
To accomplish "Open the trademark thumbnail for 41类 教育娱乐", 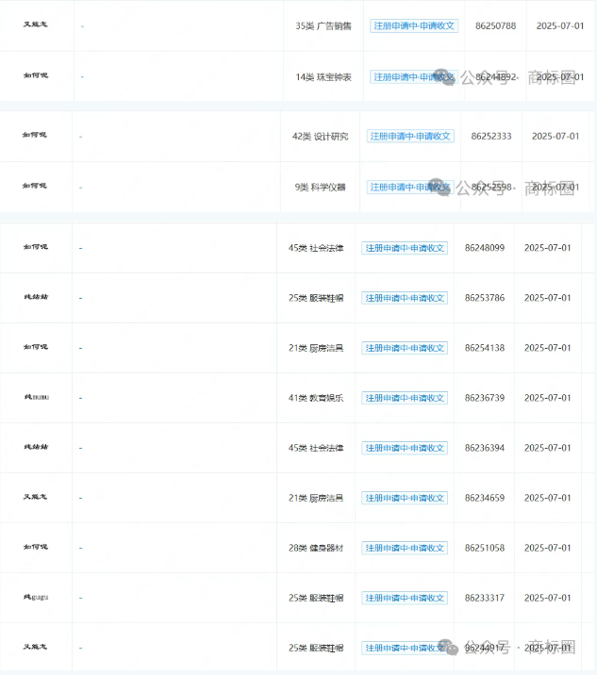I will 35,398.
